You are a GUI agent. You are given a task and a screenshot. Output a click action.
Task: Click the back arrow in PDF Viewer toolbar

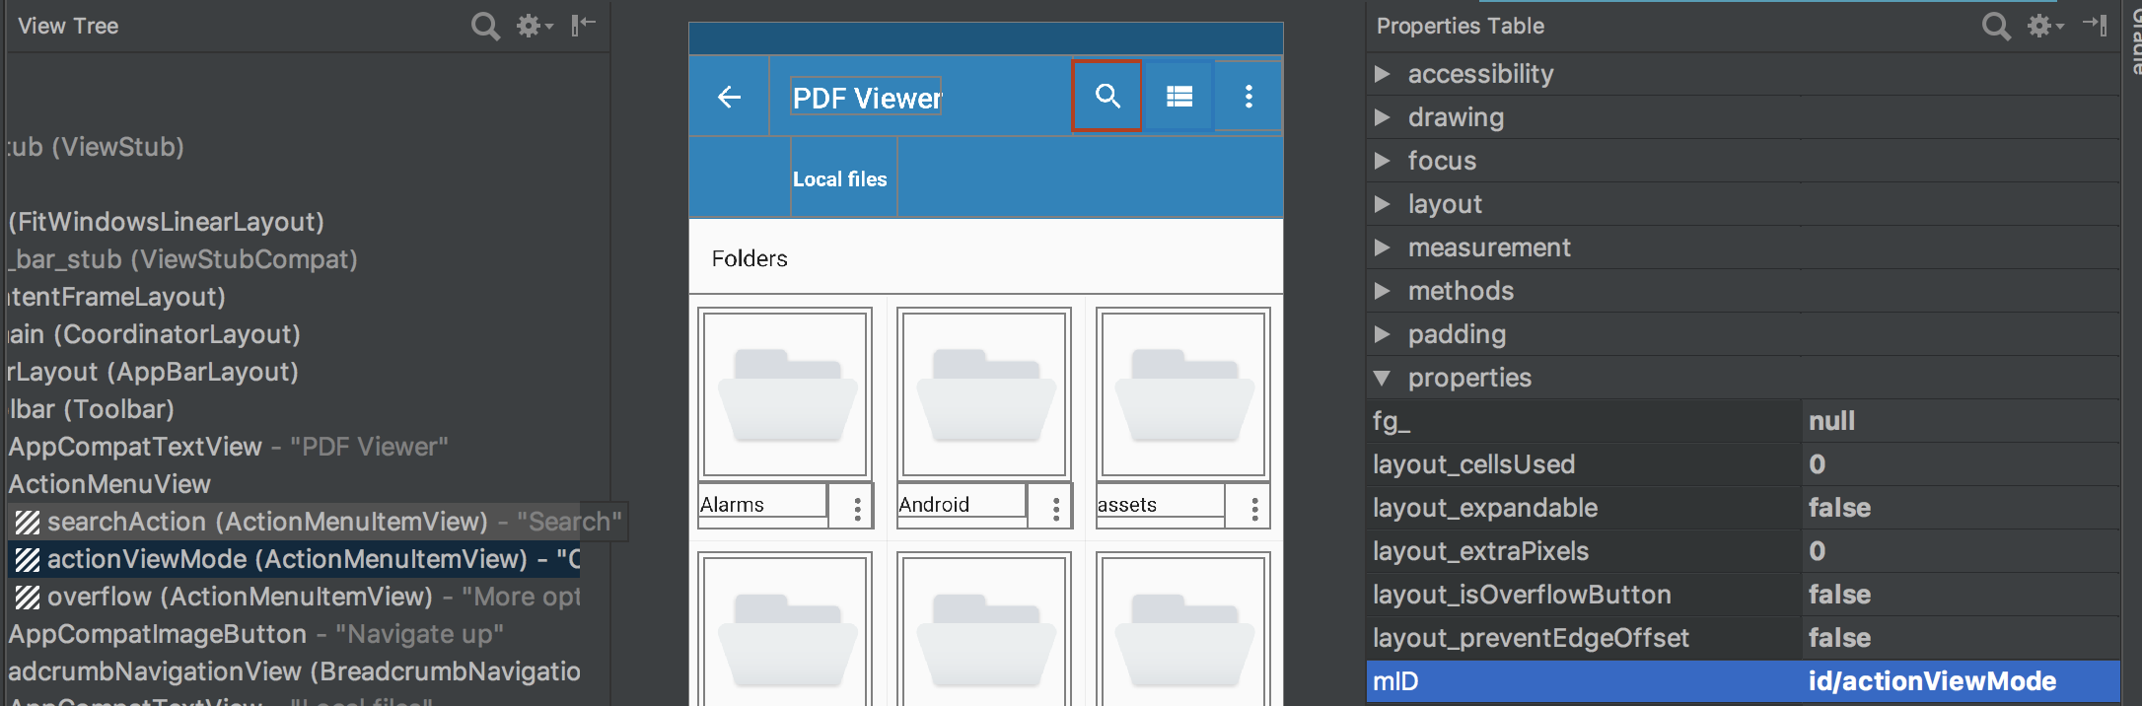(729, 97)
